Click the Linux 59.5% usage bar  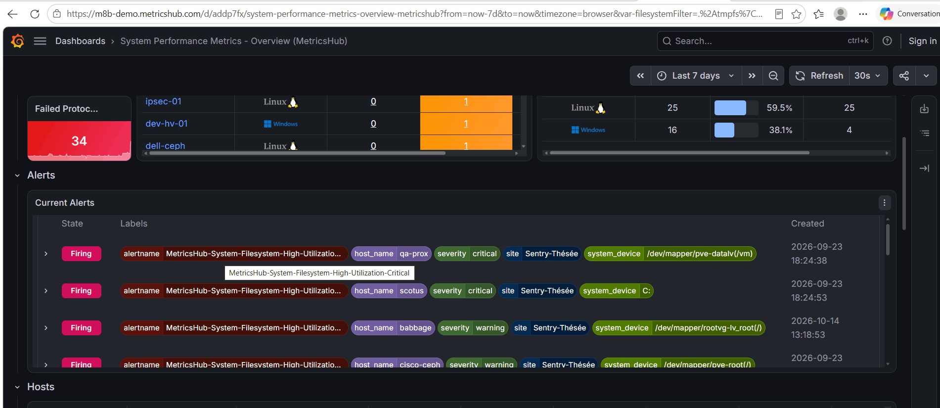point(736,108)
